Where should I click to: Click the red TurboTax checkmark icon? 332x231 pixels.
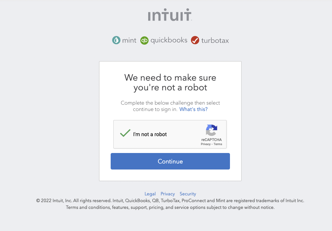coord(195,40)
